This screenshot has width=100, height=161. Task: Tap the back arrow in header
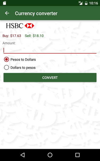(x=7, y=13)
